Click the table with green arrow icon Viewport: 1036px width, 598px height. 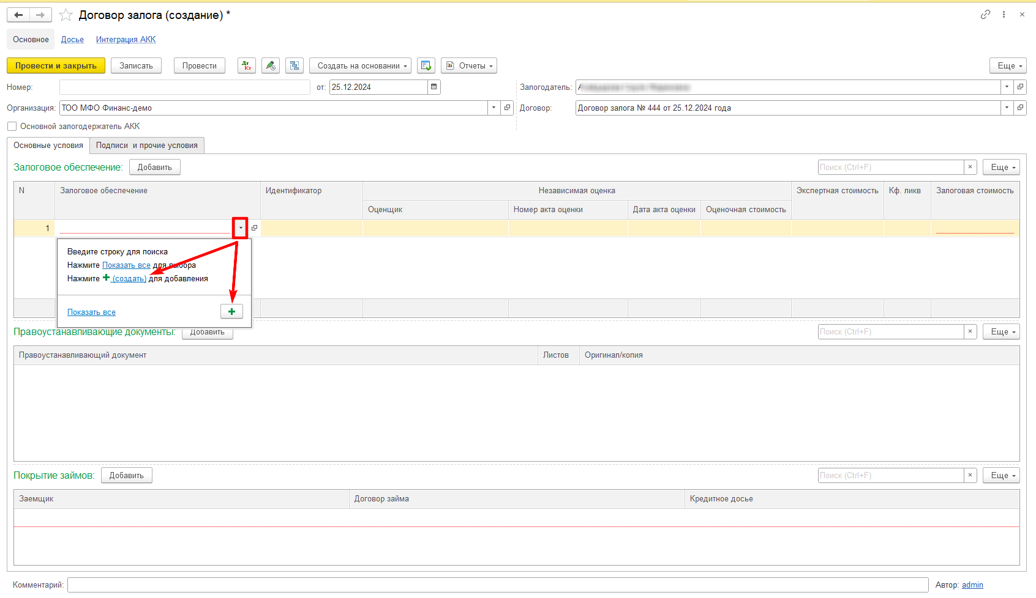[x=426, y=65]
